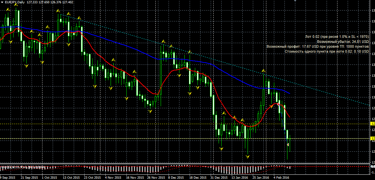Click the 31 Dec 2015 date label
The width and height of the screenshot is (375, 180).
220,178
